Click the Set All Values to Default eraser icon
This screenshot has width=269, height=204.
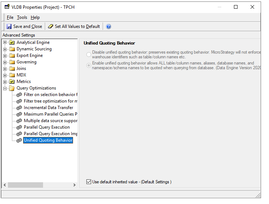(x=51, y=26)
